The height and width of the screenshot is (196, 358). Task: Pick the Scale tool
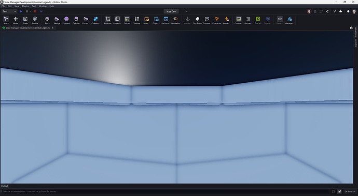[x=25, y=20]
